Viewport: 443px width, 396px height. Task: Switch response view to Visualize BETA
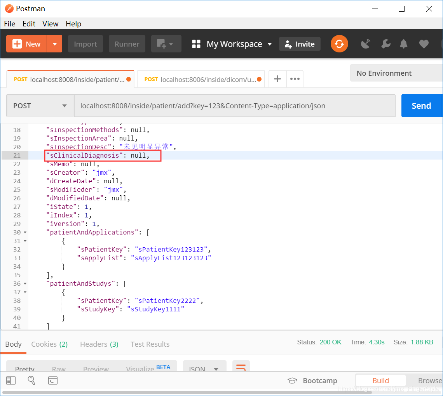[148, 368]
